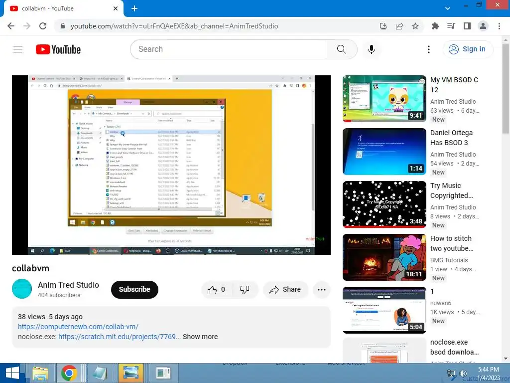Open the Anim Tred Studio channel name link
Screen dimensions: 510x383
tap(68, 285)
